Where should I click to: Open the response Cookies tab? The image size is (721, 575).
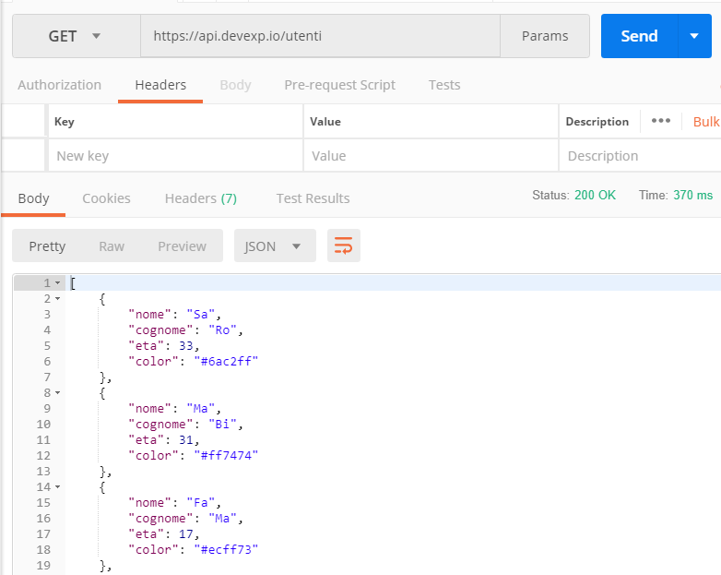(106, 198)
